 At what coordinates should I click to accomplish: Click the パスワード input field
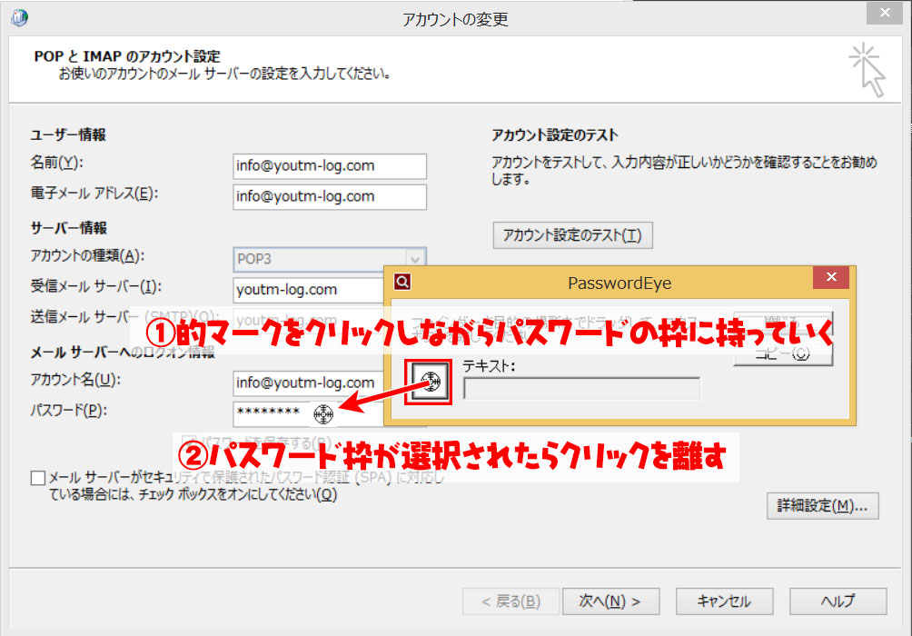click(x=308, y=413)
